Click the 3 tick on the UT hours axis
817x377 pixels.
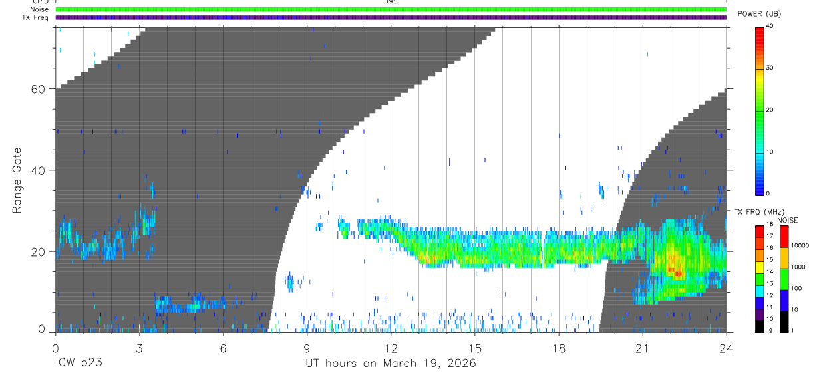point(139,348)
